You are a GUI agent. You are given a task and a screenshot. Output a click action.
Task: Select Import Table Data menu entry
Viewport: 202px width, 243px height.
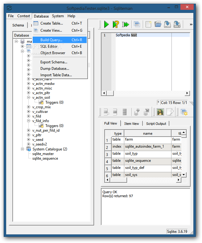point(60,75)
